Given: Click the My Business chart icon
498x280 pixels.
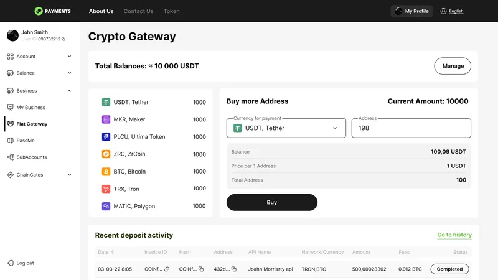Looking at the screenshot, I should [x=10, y=107].
